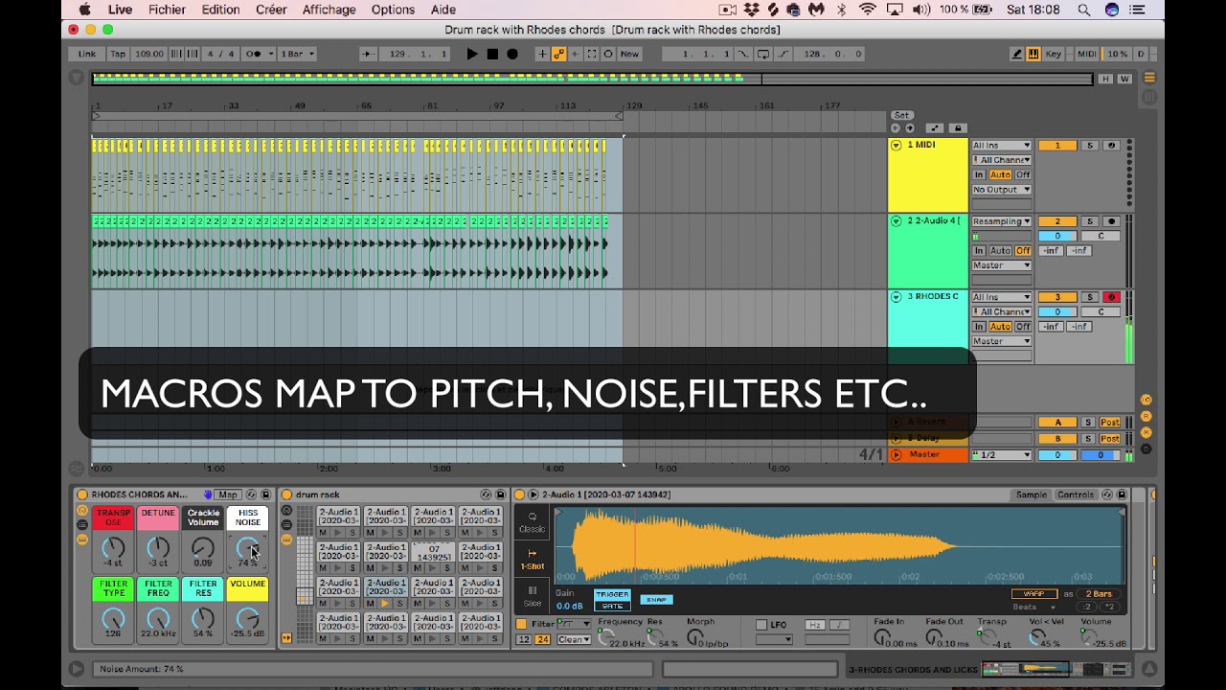Click the Map button on the macro rack

tap(227, 494)
